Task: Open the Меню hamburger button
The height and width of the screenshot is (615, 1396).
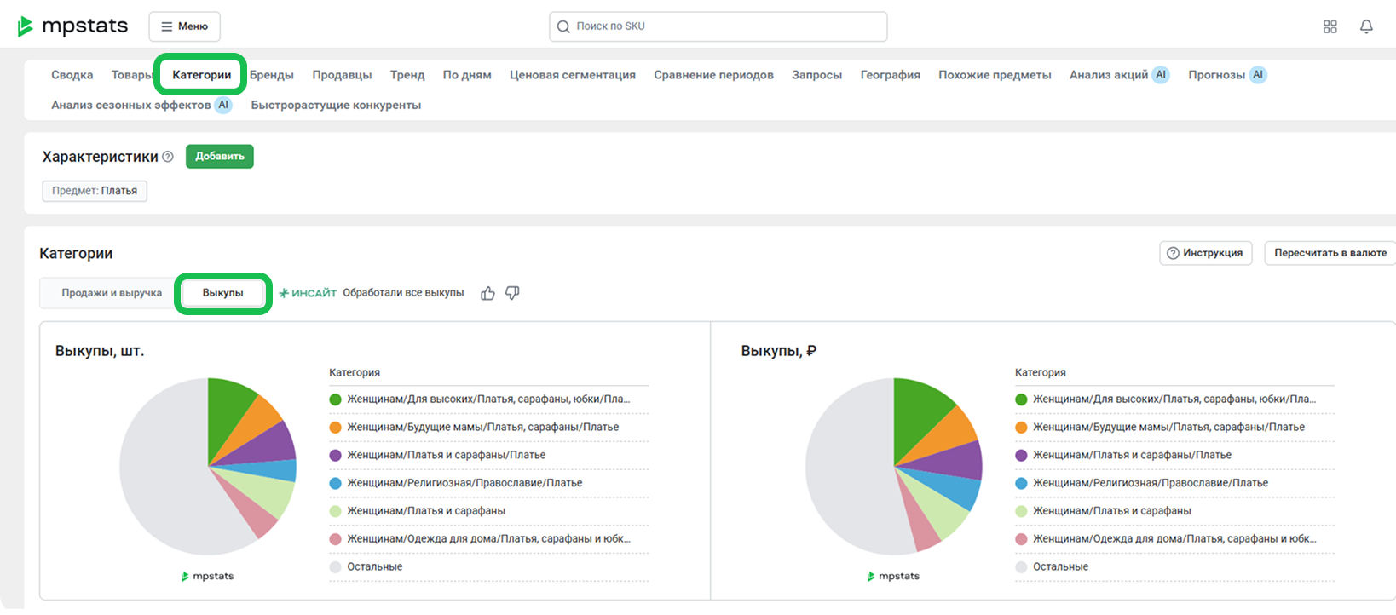Action: (184, 26)
